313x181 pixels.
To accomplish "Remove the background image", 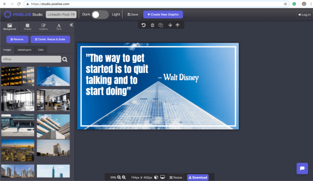I will [17, 39].
